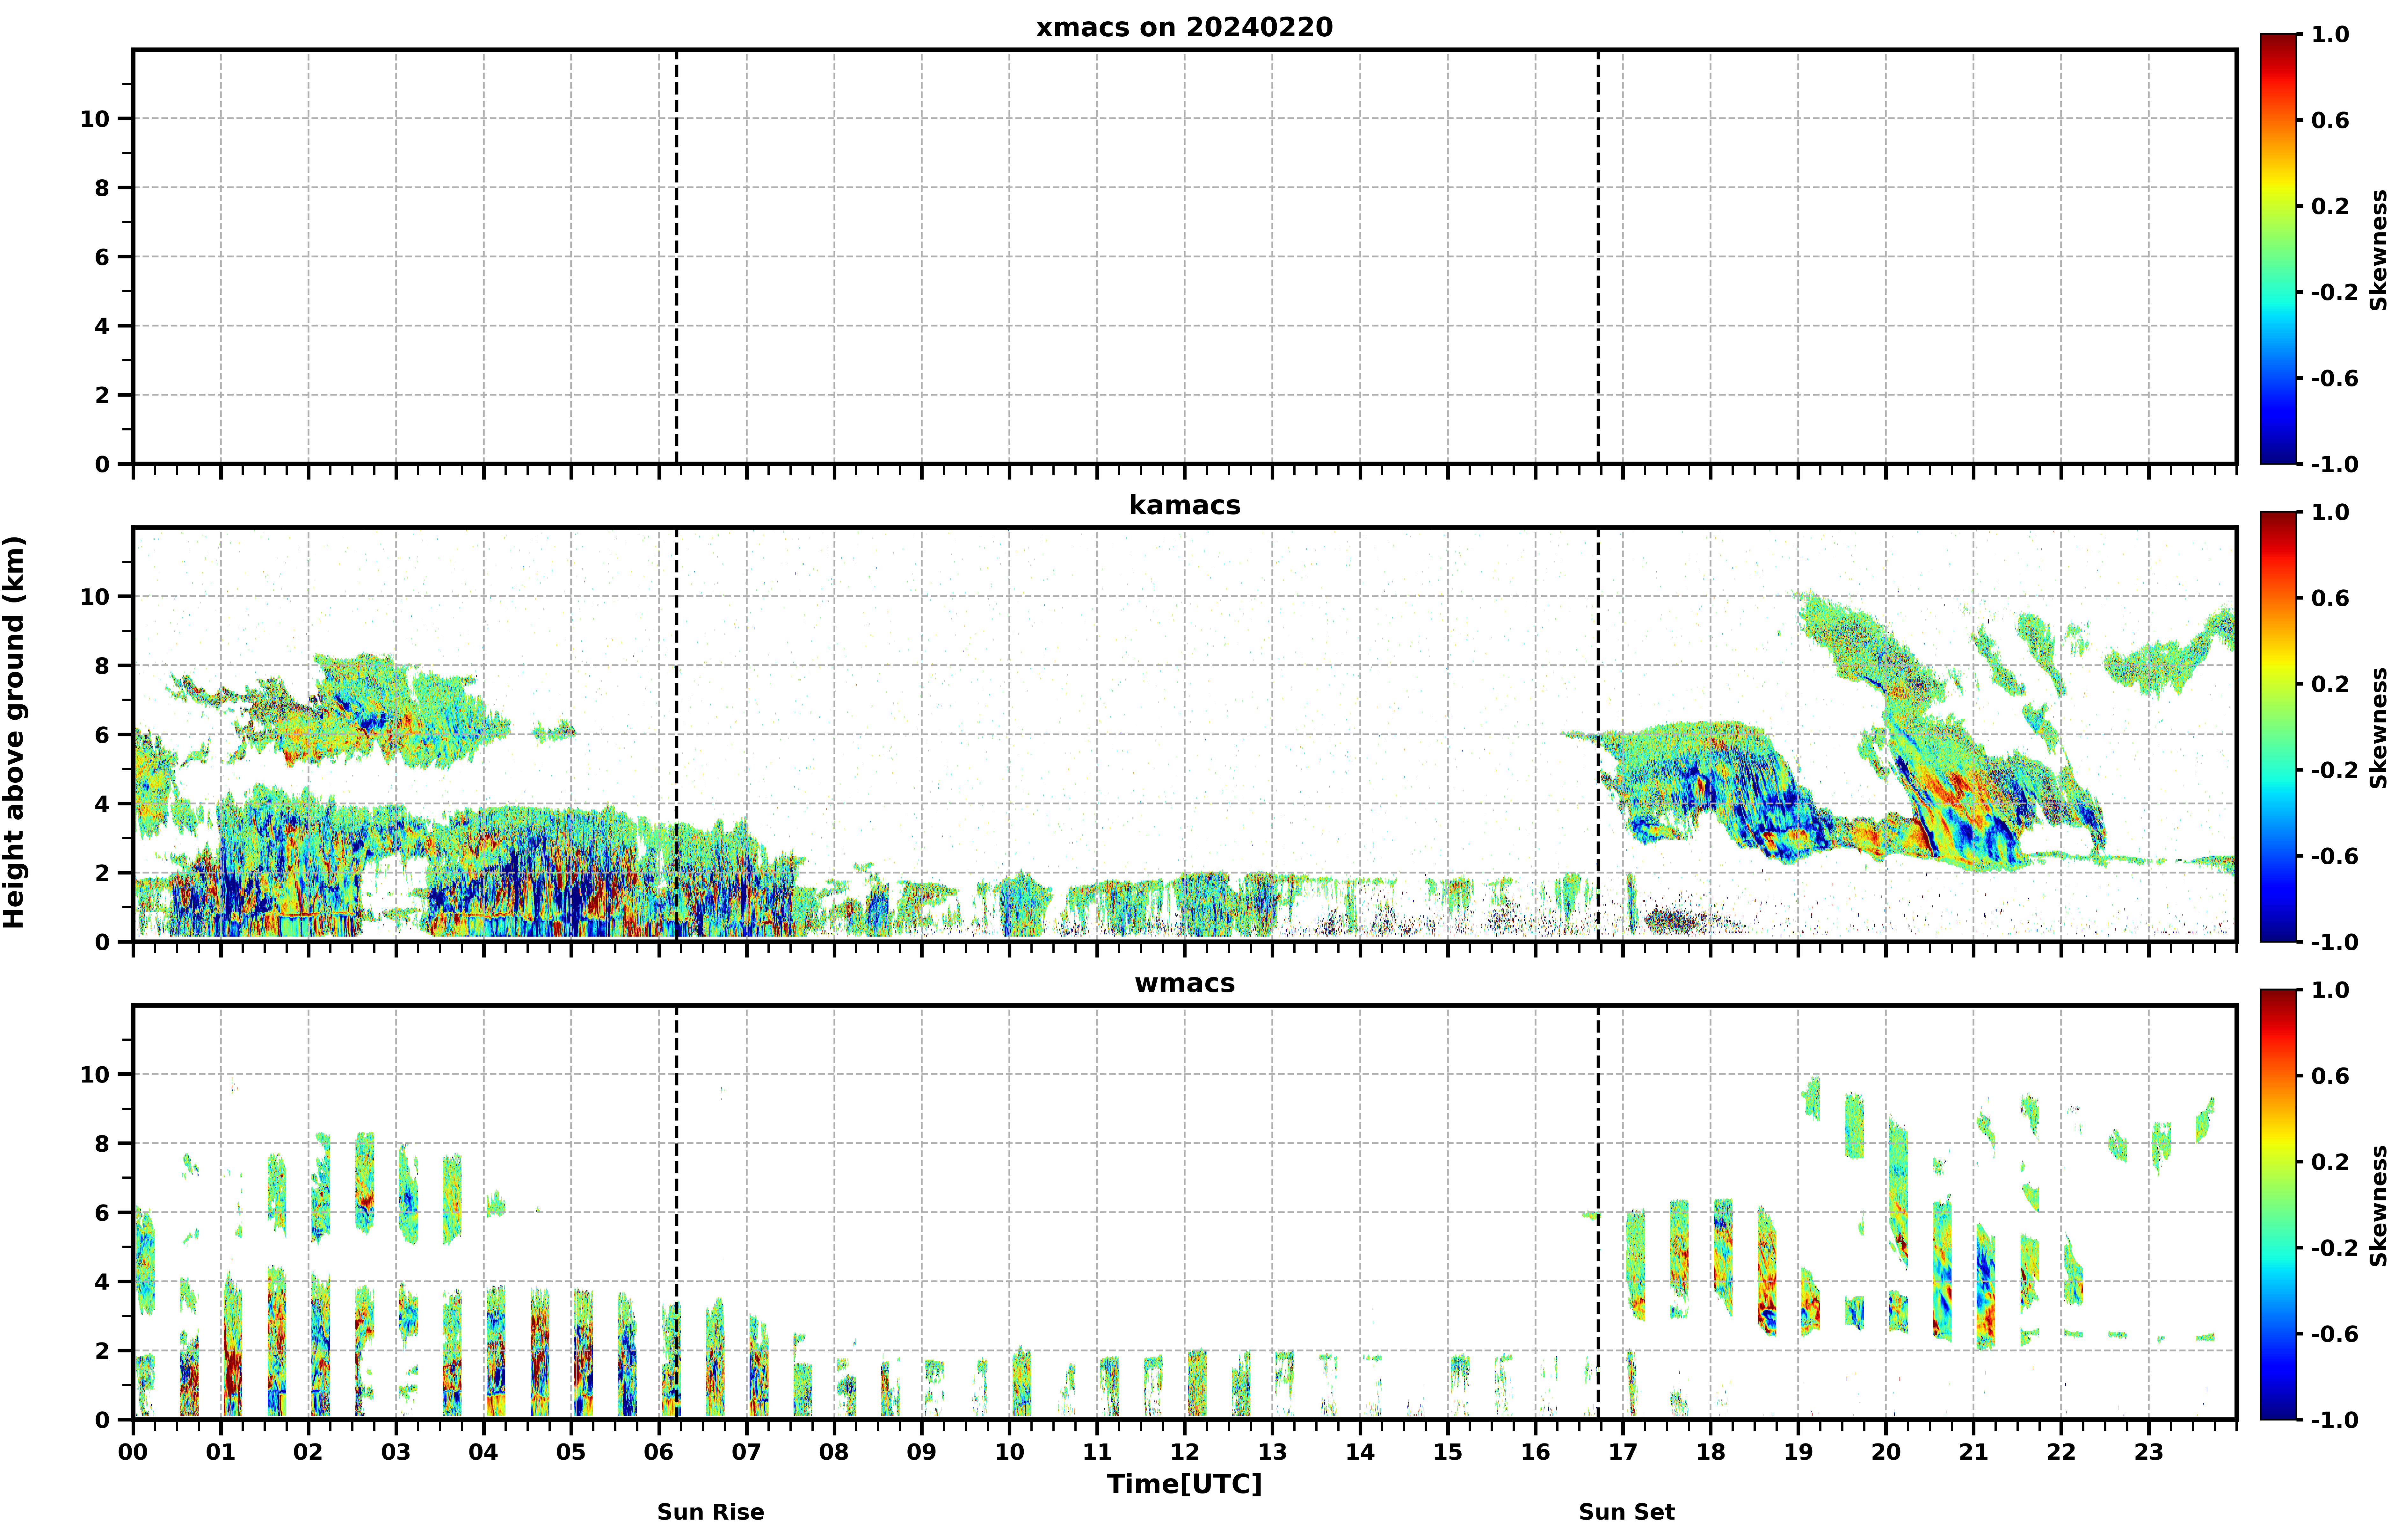This screenshot has height=1540, width=2405.
Task: Click the "00" time axis tick label
Action: tap(133, 1452)
